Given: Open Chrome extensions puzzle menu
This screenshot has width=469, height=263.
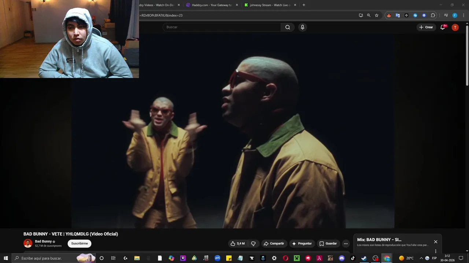Looking at the screenshot, I should [433, 15].
